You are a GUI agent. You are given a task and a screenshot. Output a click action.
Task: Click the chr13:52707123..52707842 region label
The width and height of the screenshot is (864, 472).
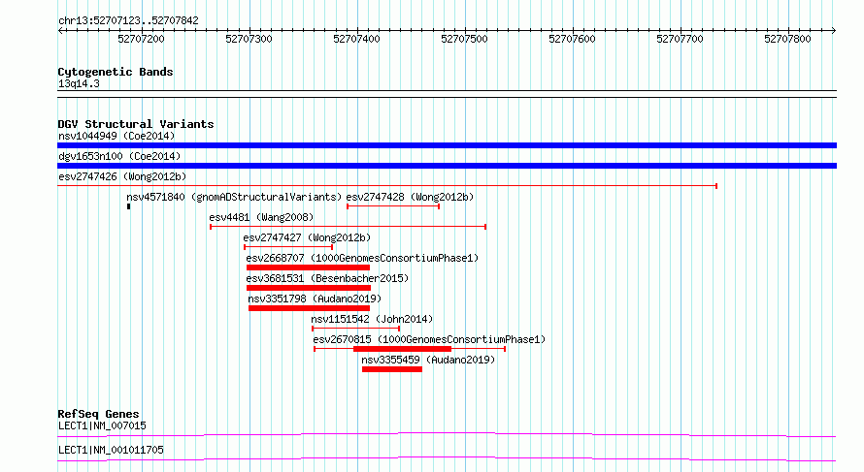point(128,20)
